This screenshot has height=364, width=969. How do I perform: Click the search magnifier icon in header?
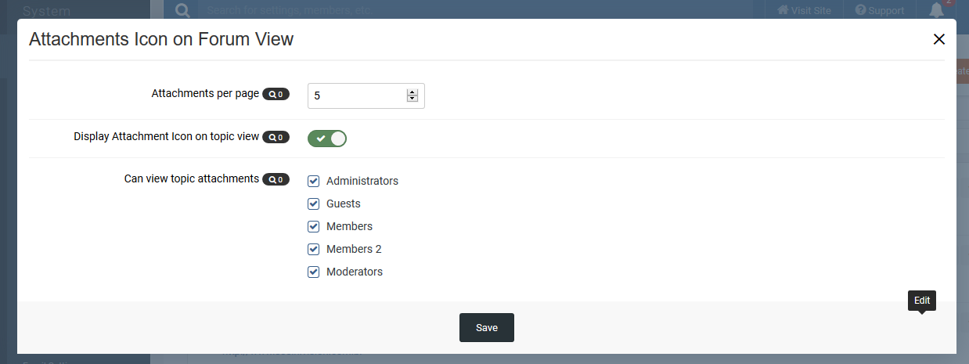(x=182, y=10)
